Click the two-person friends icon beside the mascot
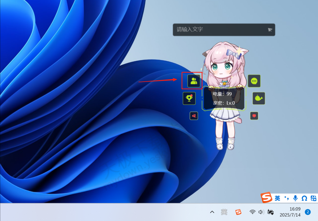Image resolution: width=318 pixels, height=221 pixels. [194, 81]
